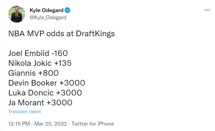This screenshot has width=215, height=131.
Task: Click the -160 odds value
Action: [60, 53]
